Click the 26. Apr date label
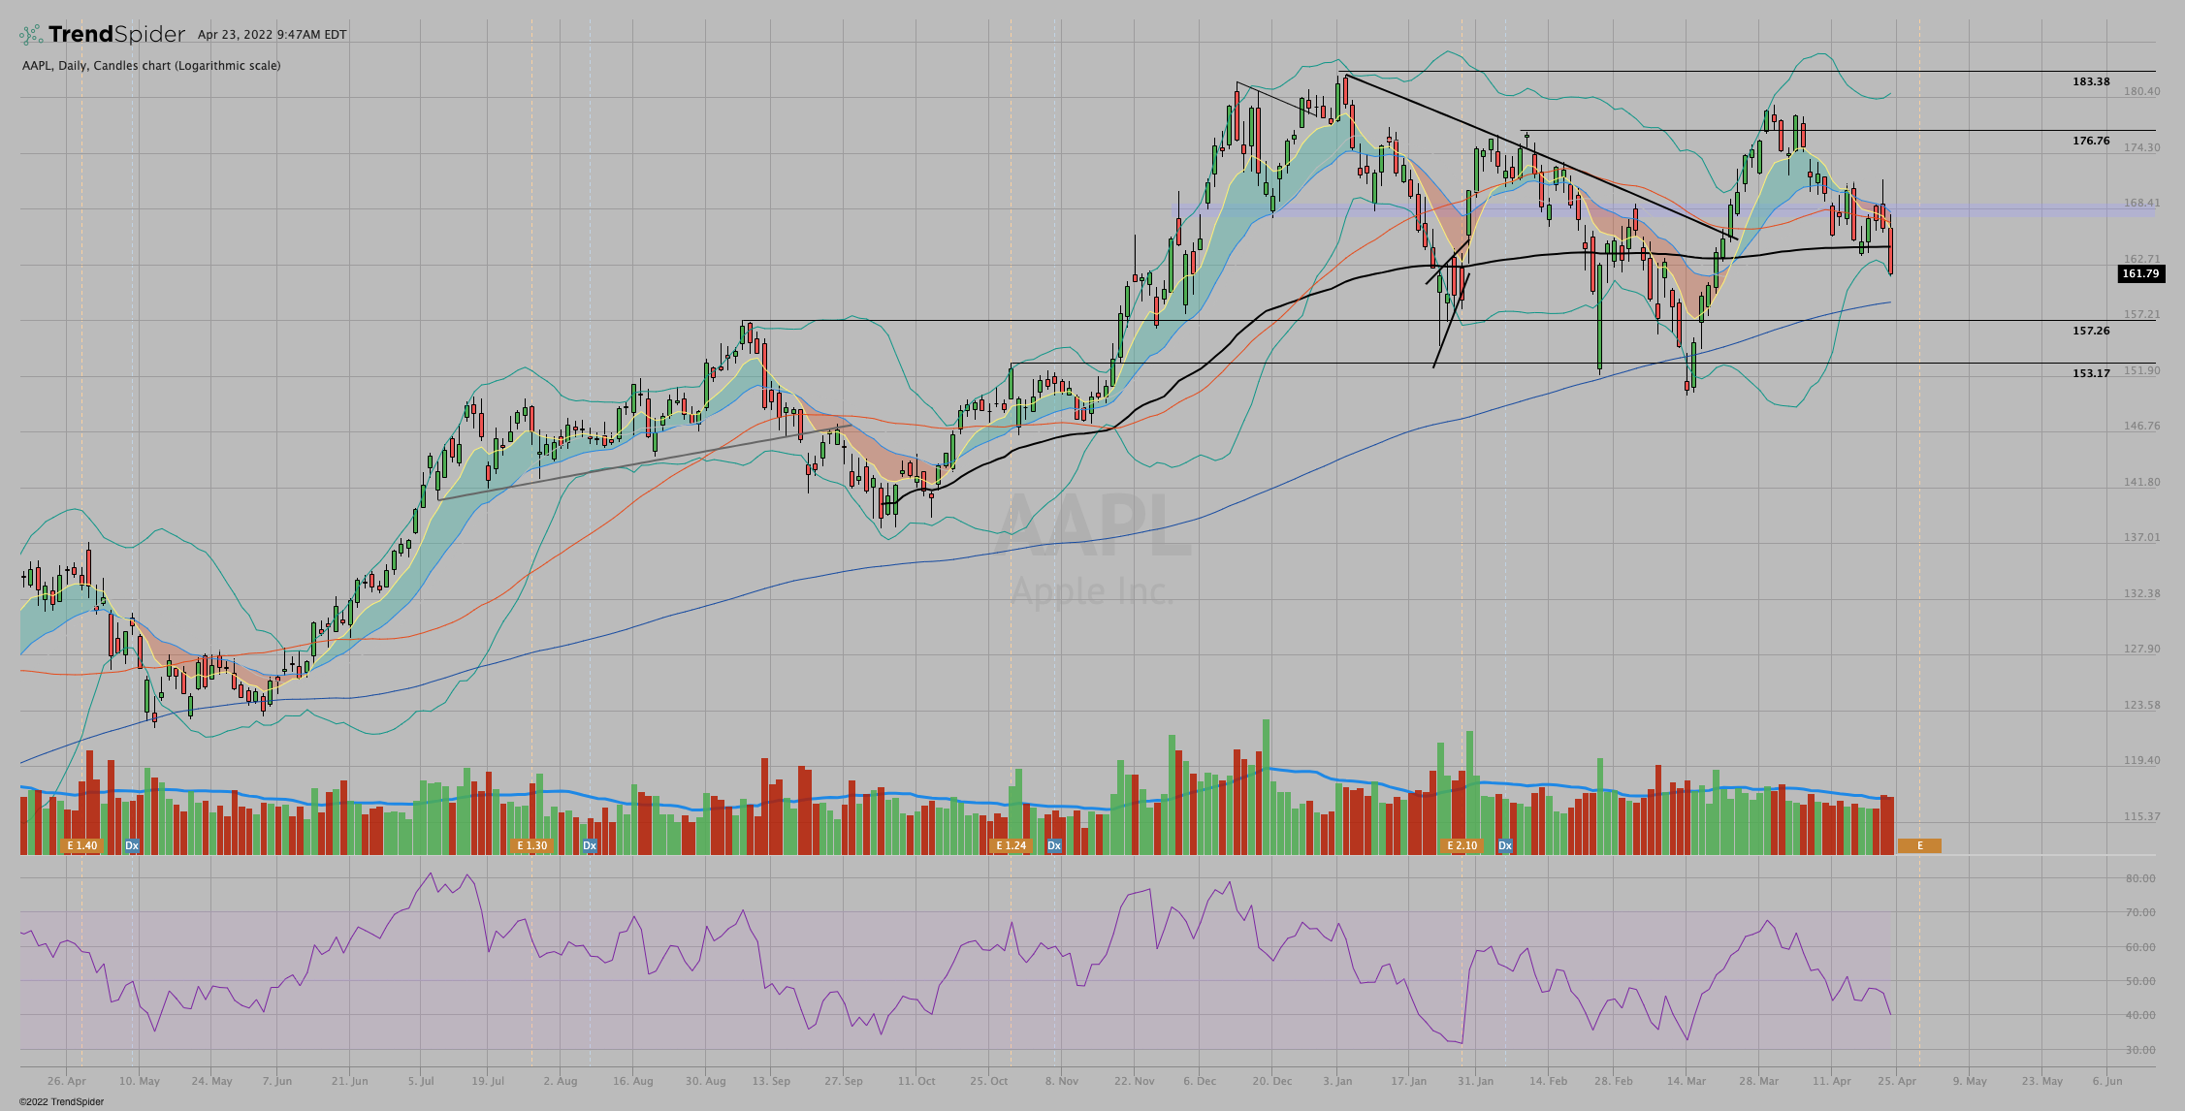Image resolution: width=2185 pixels, height=1111 pixels. tap(66, 1080)
